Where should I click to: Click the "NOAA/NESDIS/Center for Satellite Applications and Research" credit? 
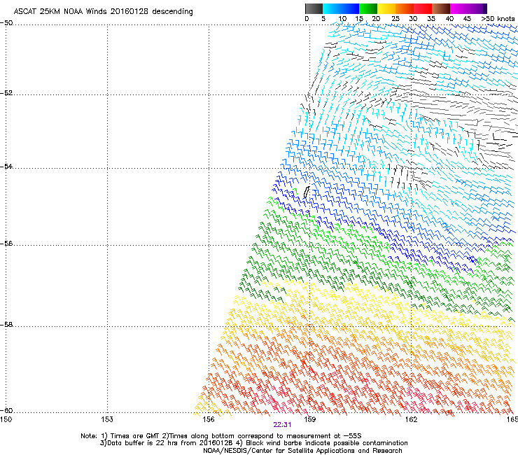(302, 451)
